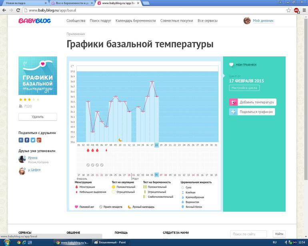308x246 pixels.
Task: Open the Календарь беременности menu item
Action: pyautogui.click(x=135, y=21)
